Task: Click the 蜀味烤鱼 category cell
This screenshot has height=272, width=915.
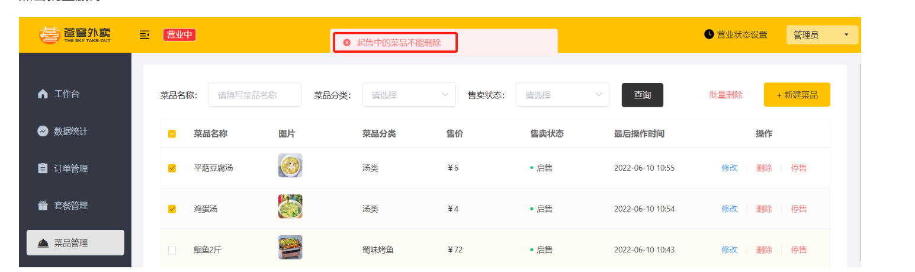Action: pyautogui.click(x=378, y=250)
